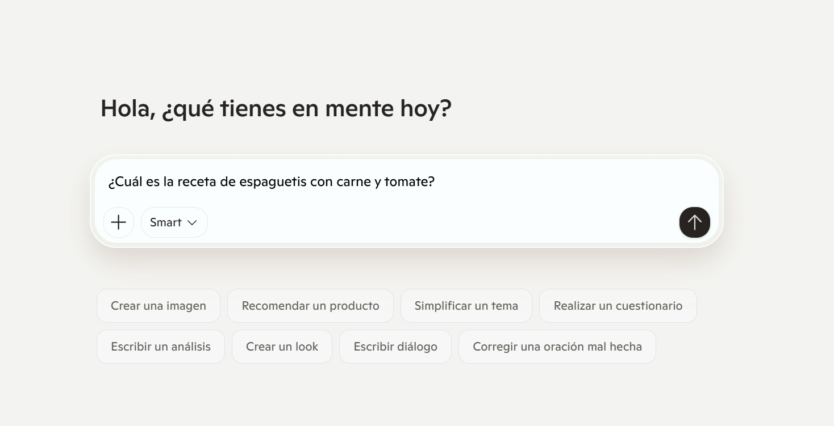Click the 'Escribir diálogo' suggestion

point(395,347)
